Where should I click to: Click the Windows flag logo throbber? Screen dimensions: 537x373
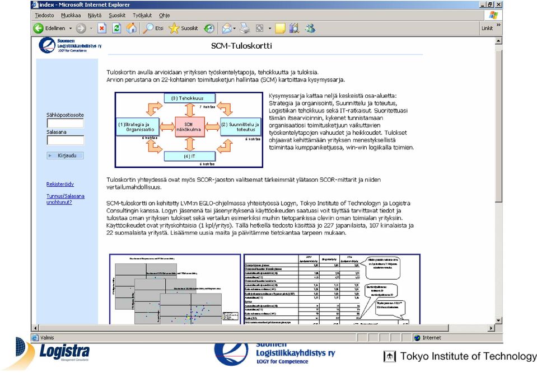click(493, 15)
